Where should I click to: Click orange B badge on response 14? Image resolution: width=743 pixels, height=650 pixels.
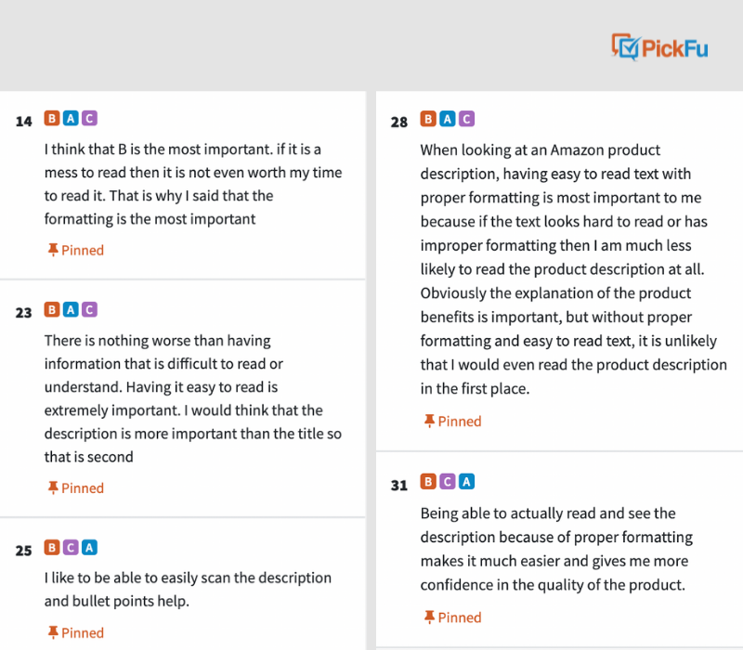(52, 118)
